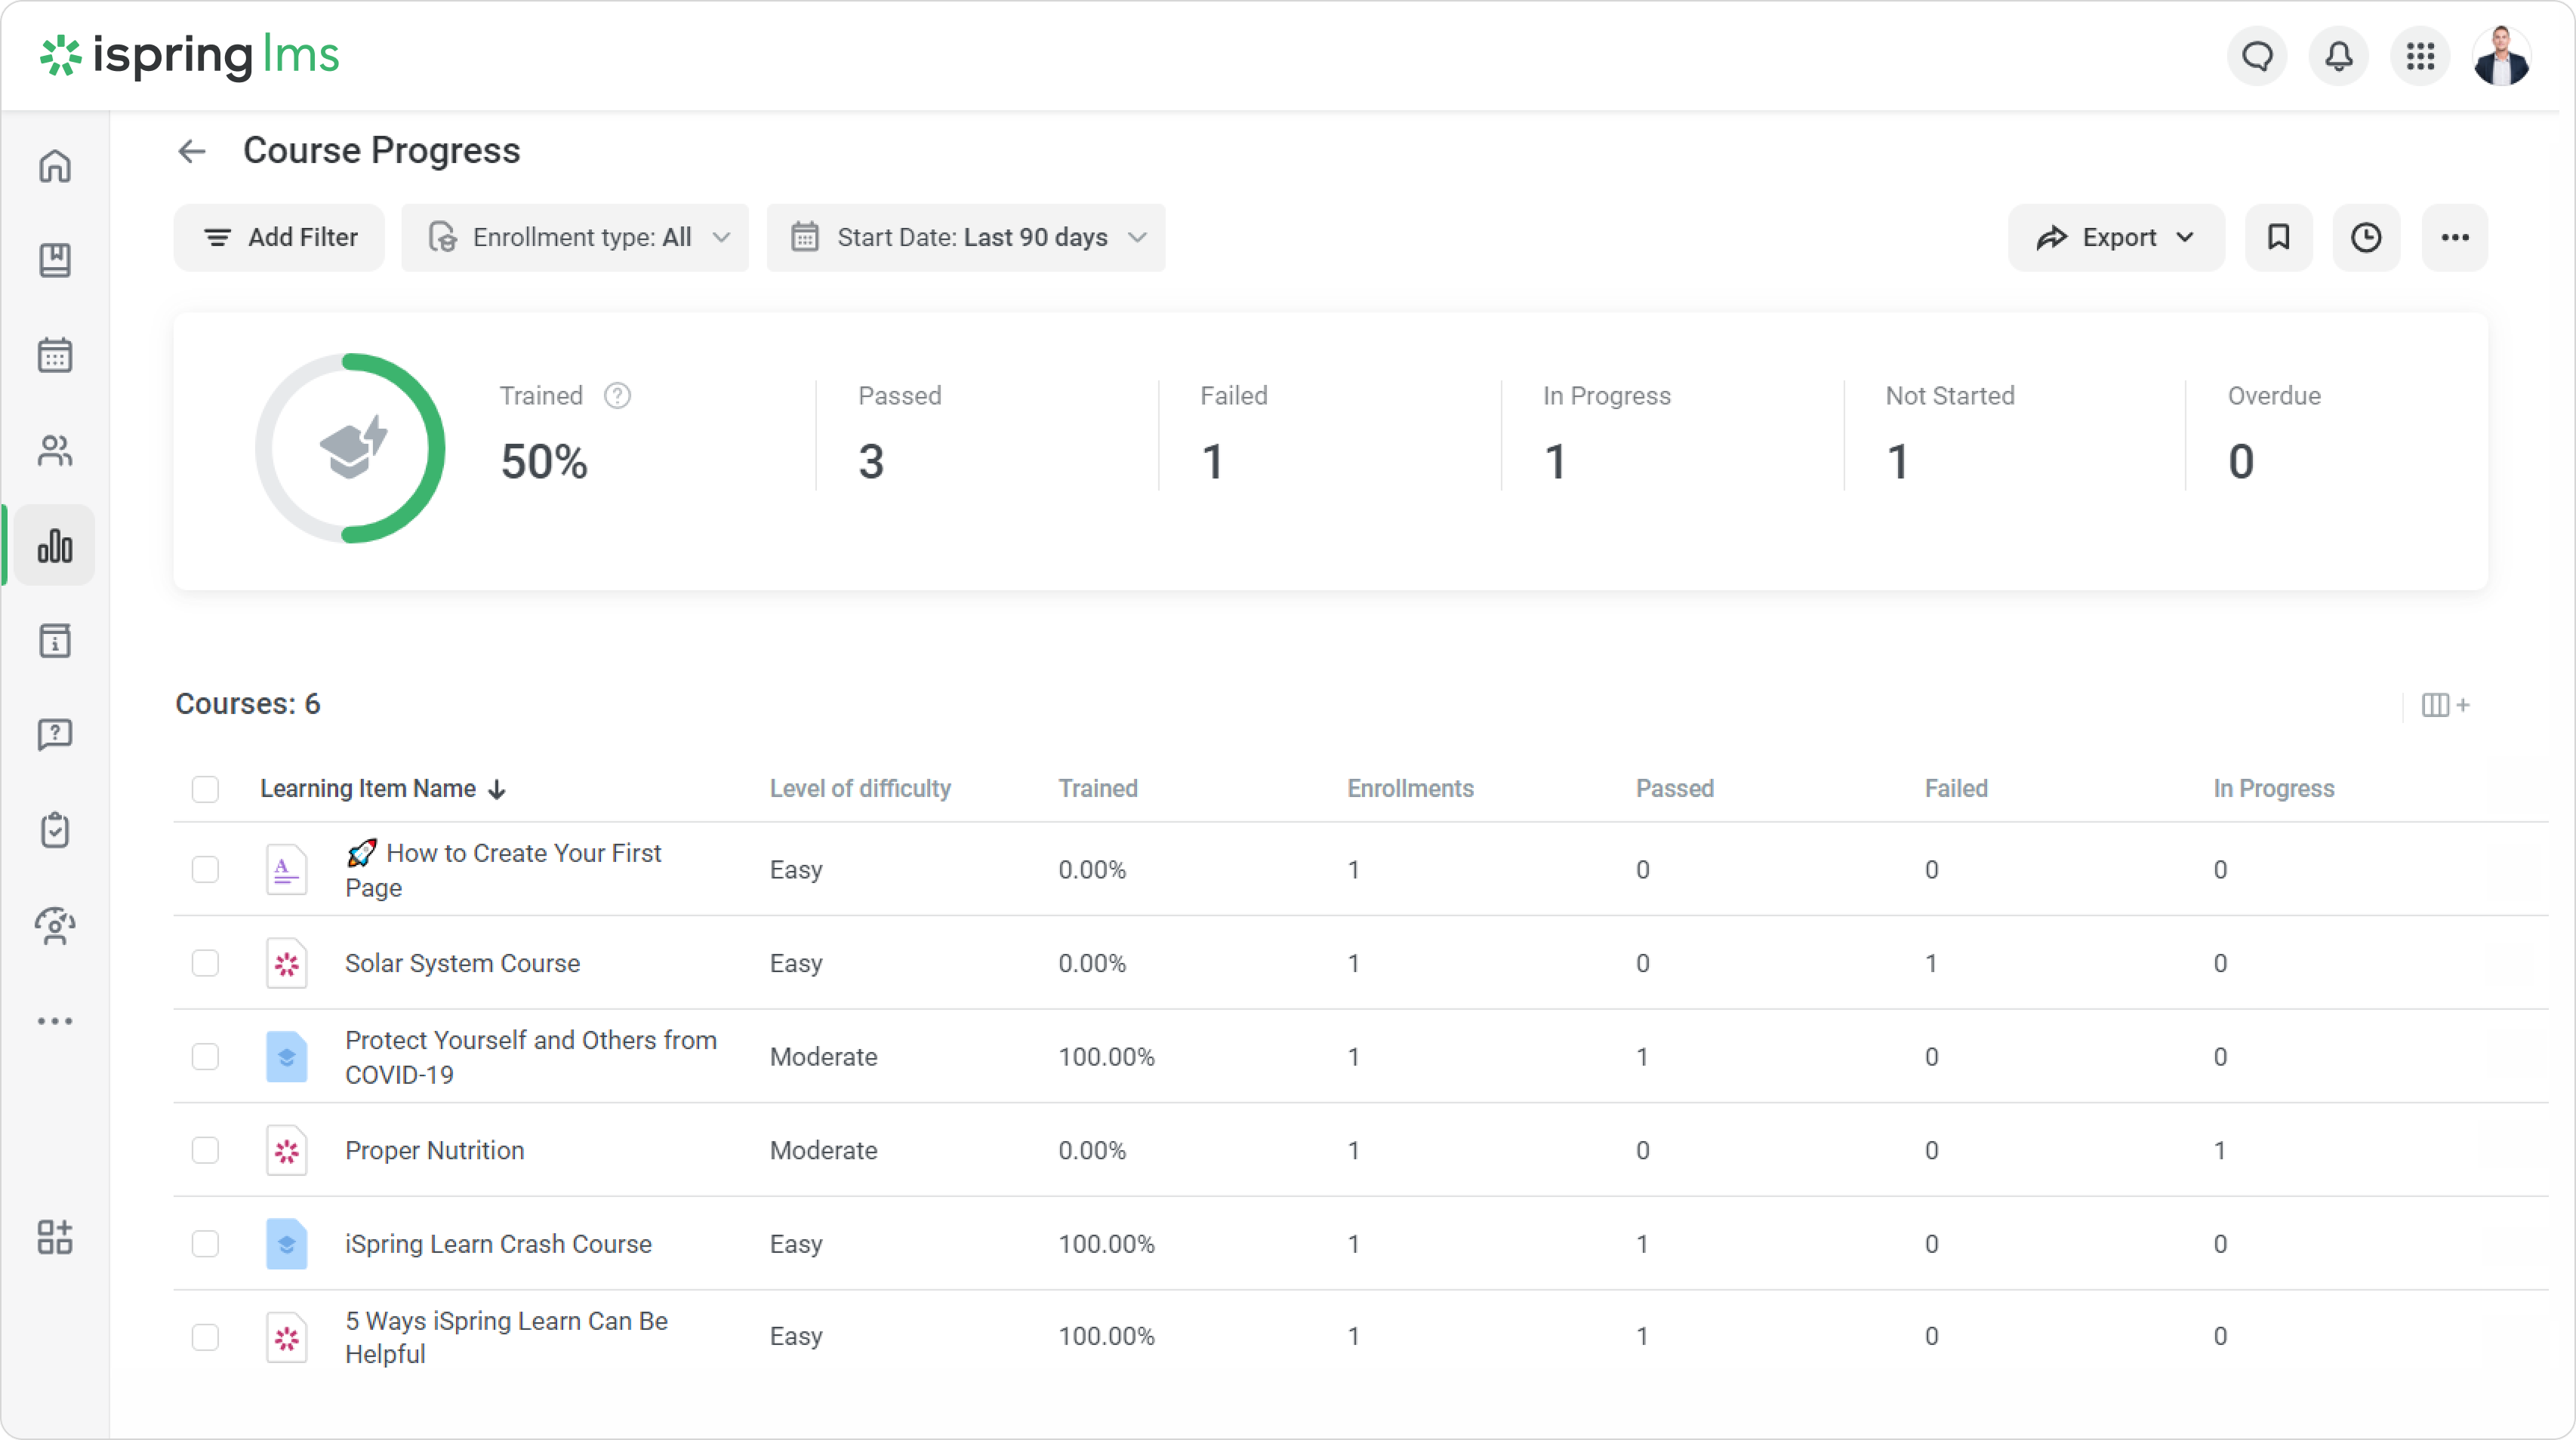Open the users icon in sidebar
Screen dimensions: 2576x1440
coord(55,451)
